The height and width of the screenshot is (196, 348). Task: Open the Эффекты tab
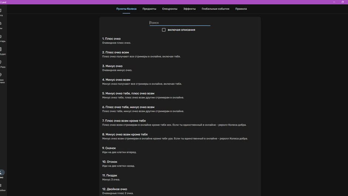pyautogui.click(x=189, y=9)
